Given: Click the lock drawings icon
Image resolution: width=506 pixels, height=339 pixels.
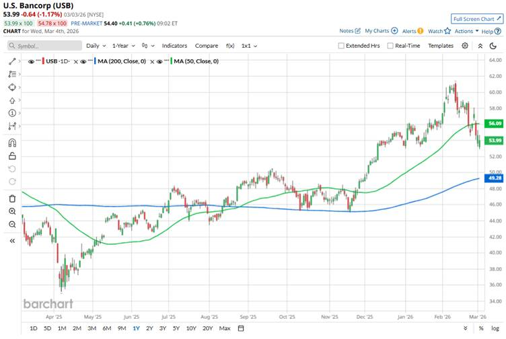Looking at the screenshot, I should point(13,155).
